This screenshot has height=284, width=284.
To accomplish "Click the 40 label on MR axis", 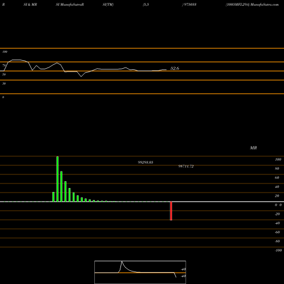I will tap(277, 187).
